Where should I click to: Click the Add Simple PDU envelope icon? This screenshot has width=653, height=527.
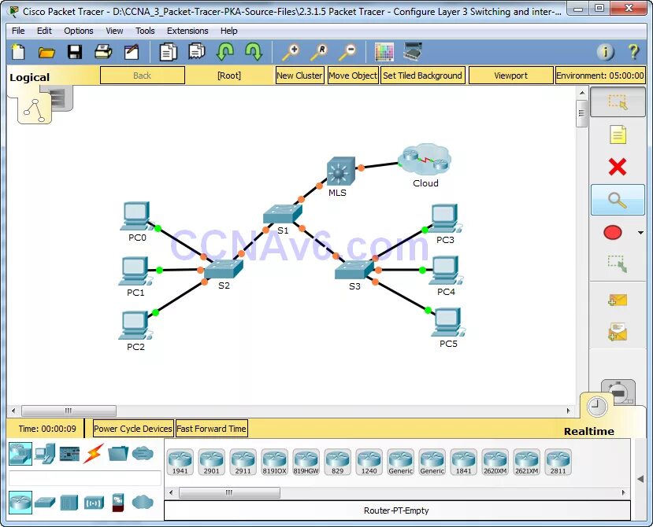pyautogui.click(x=618, y=300)
